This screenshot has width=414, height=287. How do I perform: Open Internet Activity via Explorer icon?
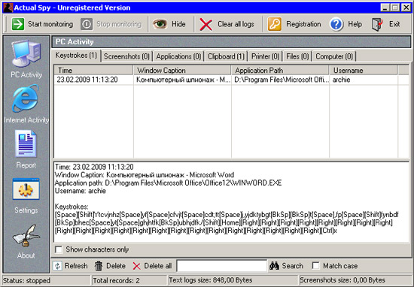tap(26, 98)
